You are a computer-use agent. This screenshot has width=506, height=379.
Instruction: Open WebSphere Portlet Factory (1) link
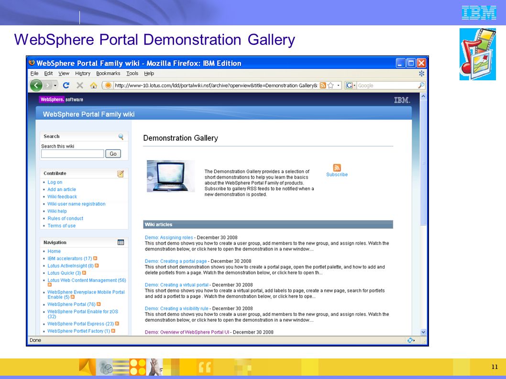point(79,331)
